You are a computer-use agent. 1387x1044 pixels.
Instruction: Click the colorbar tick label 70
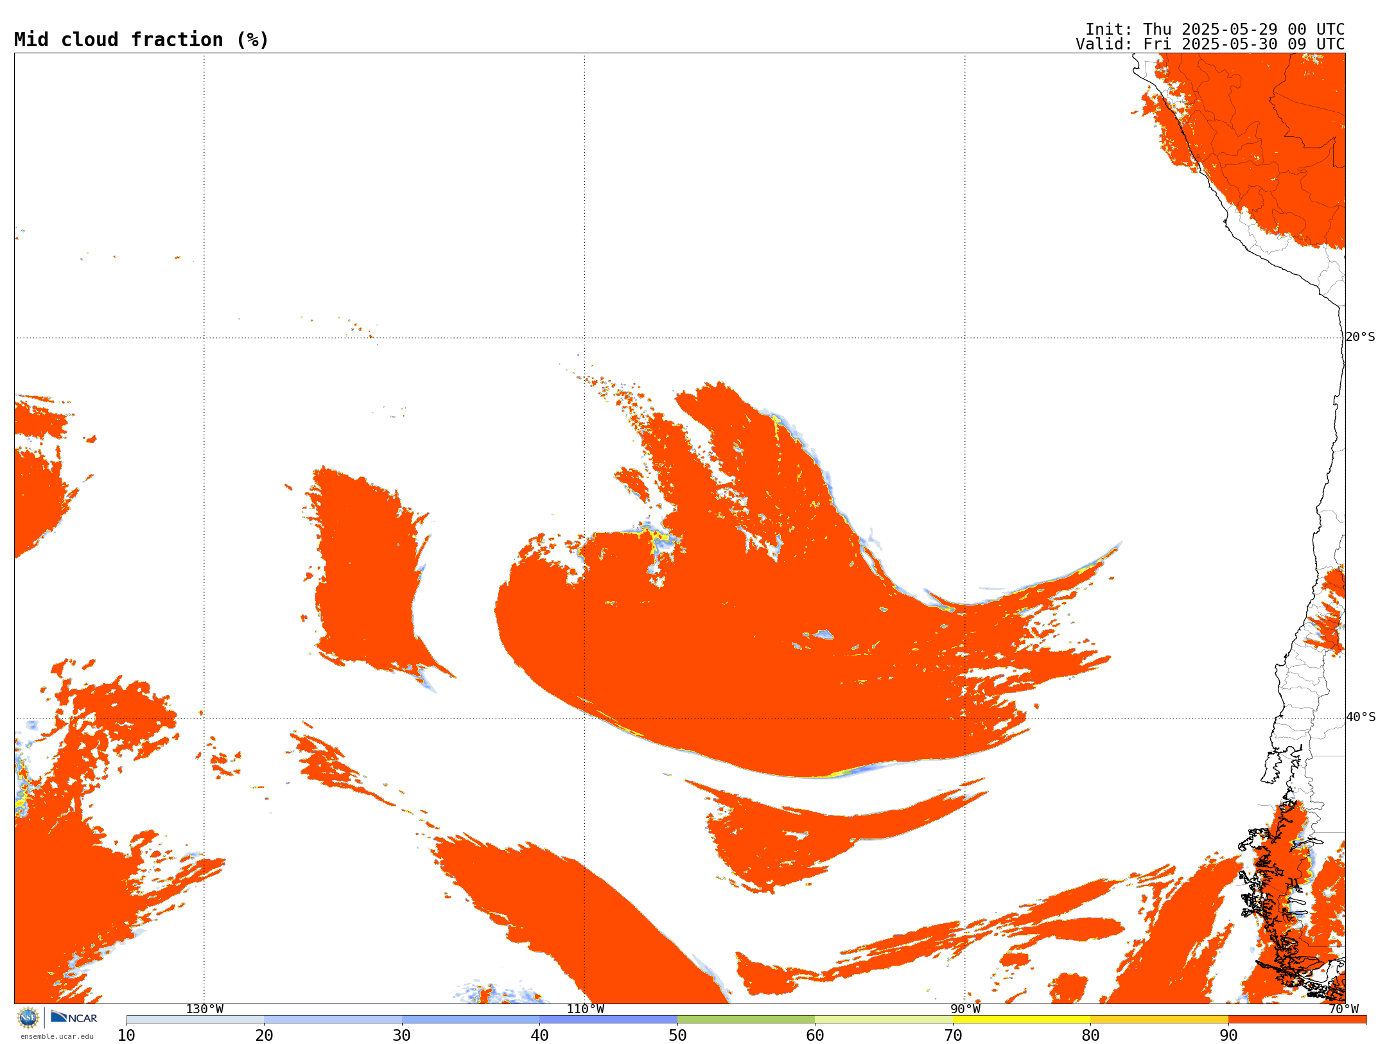953,1036
